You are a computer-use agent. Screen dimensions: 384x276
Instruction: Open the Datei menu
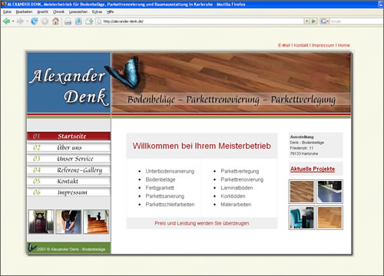(x=7, y=11)
